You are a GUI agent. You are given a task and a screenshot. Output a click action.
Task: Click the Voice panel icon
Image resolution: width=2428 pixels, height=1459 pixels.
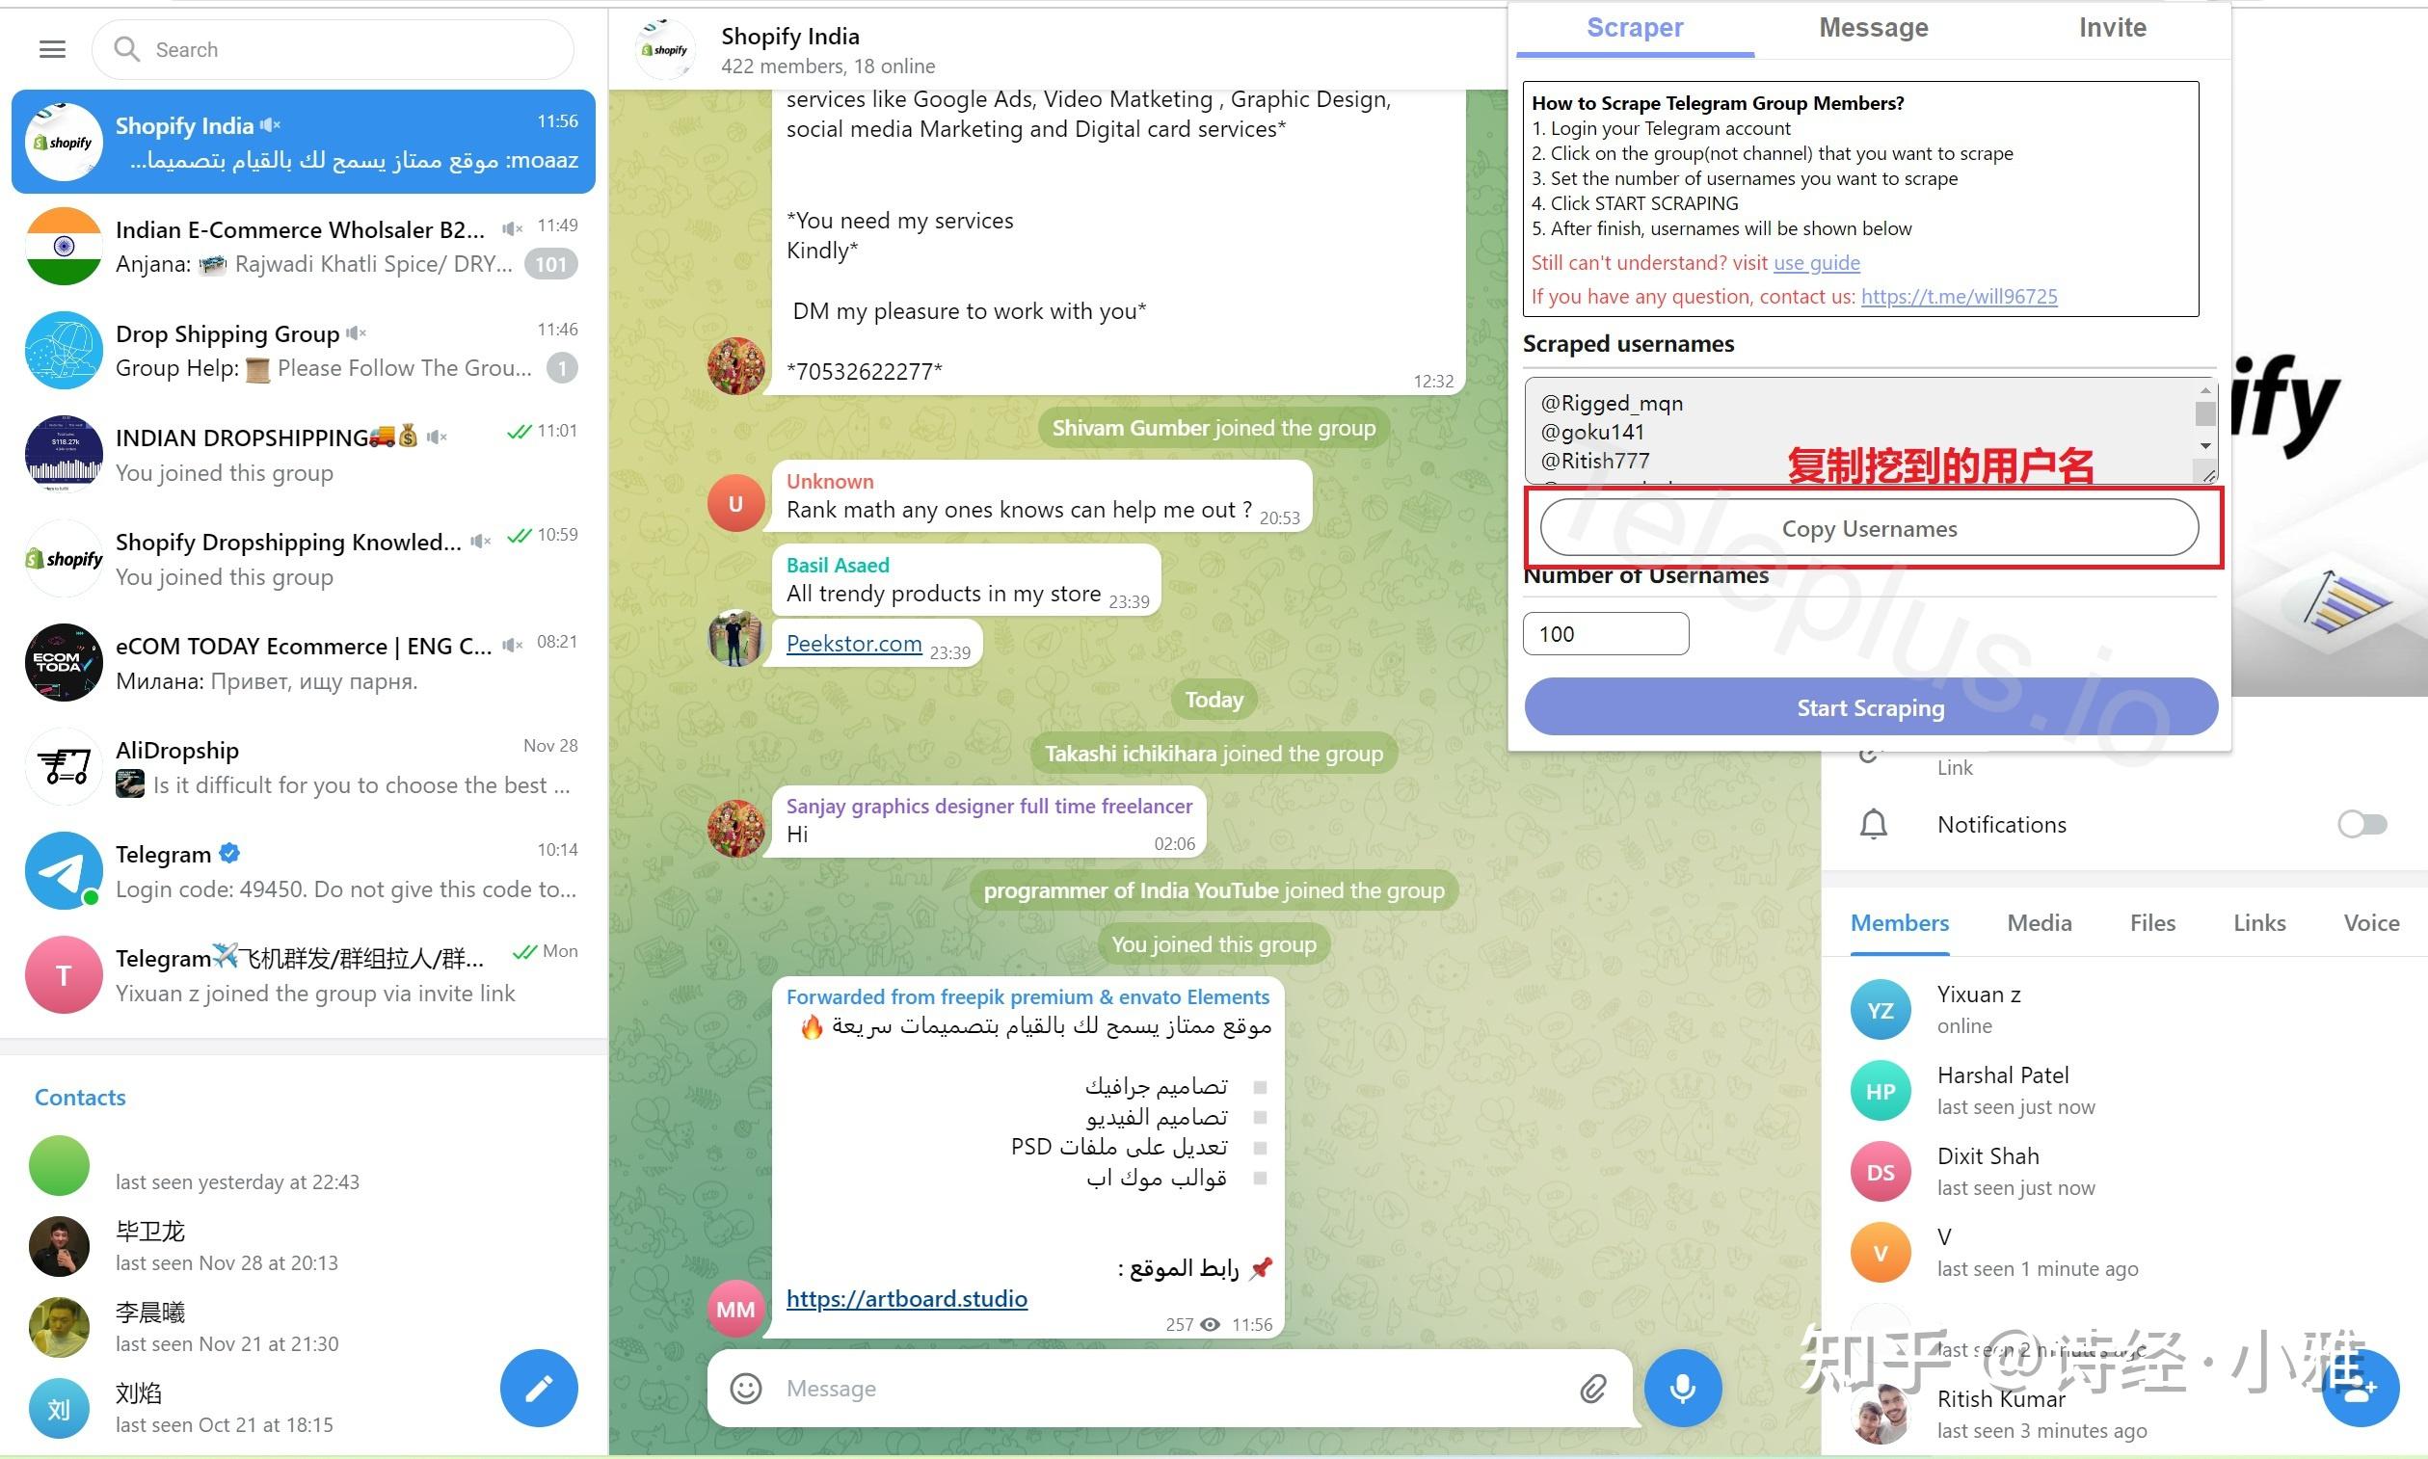[2362, 923]
